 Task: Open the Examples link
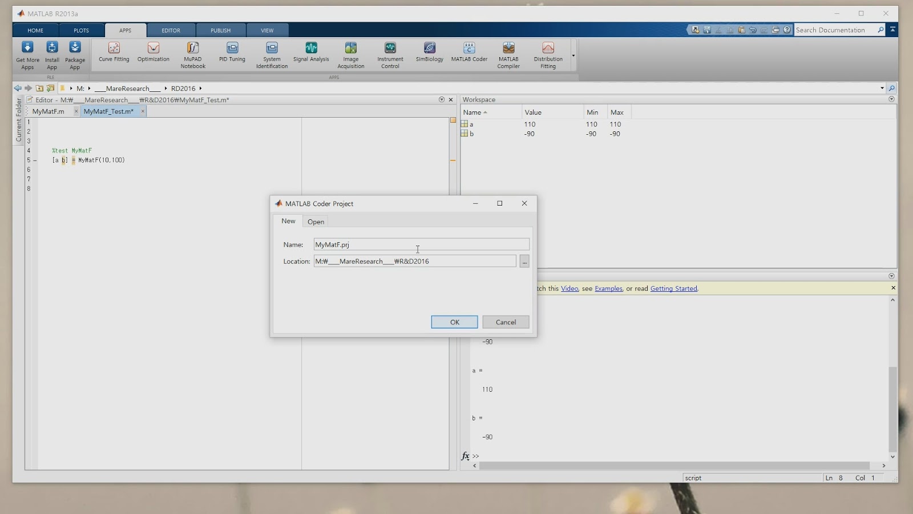click(x=608, y=288)
